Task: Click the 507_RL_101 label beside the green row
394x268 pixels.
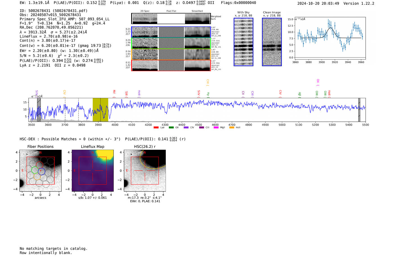Action: click(216, 47)
